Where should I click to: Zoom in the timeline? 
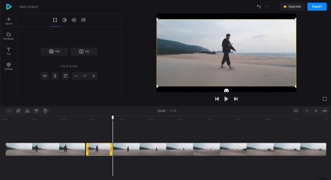(x=316, y=111)
